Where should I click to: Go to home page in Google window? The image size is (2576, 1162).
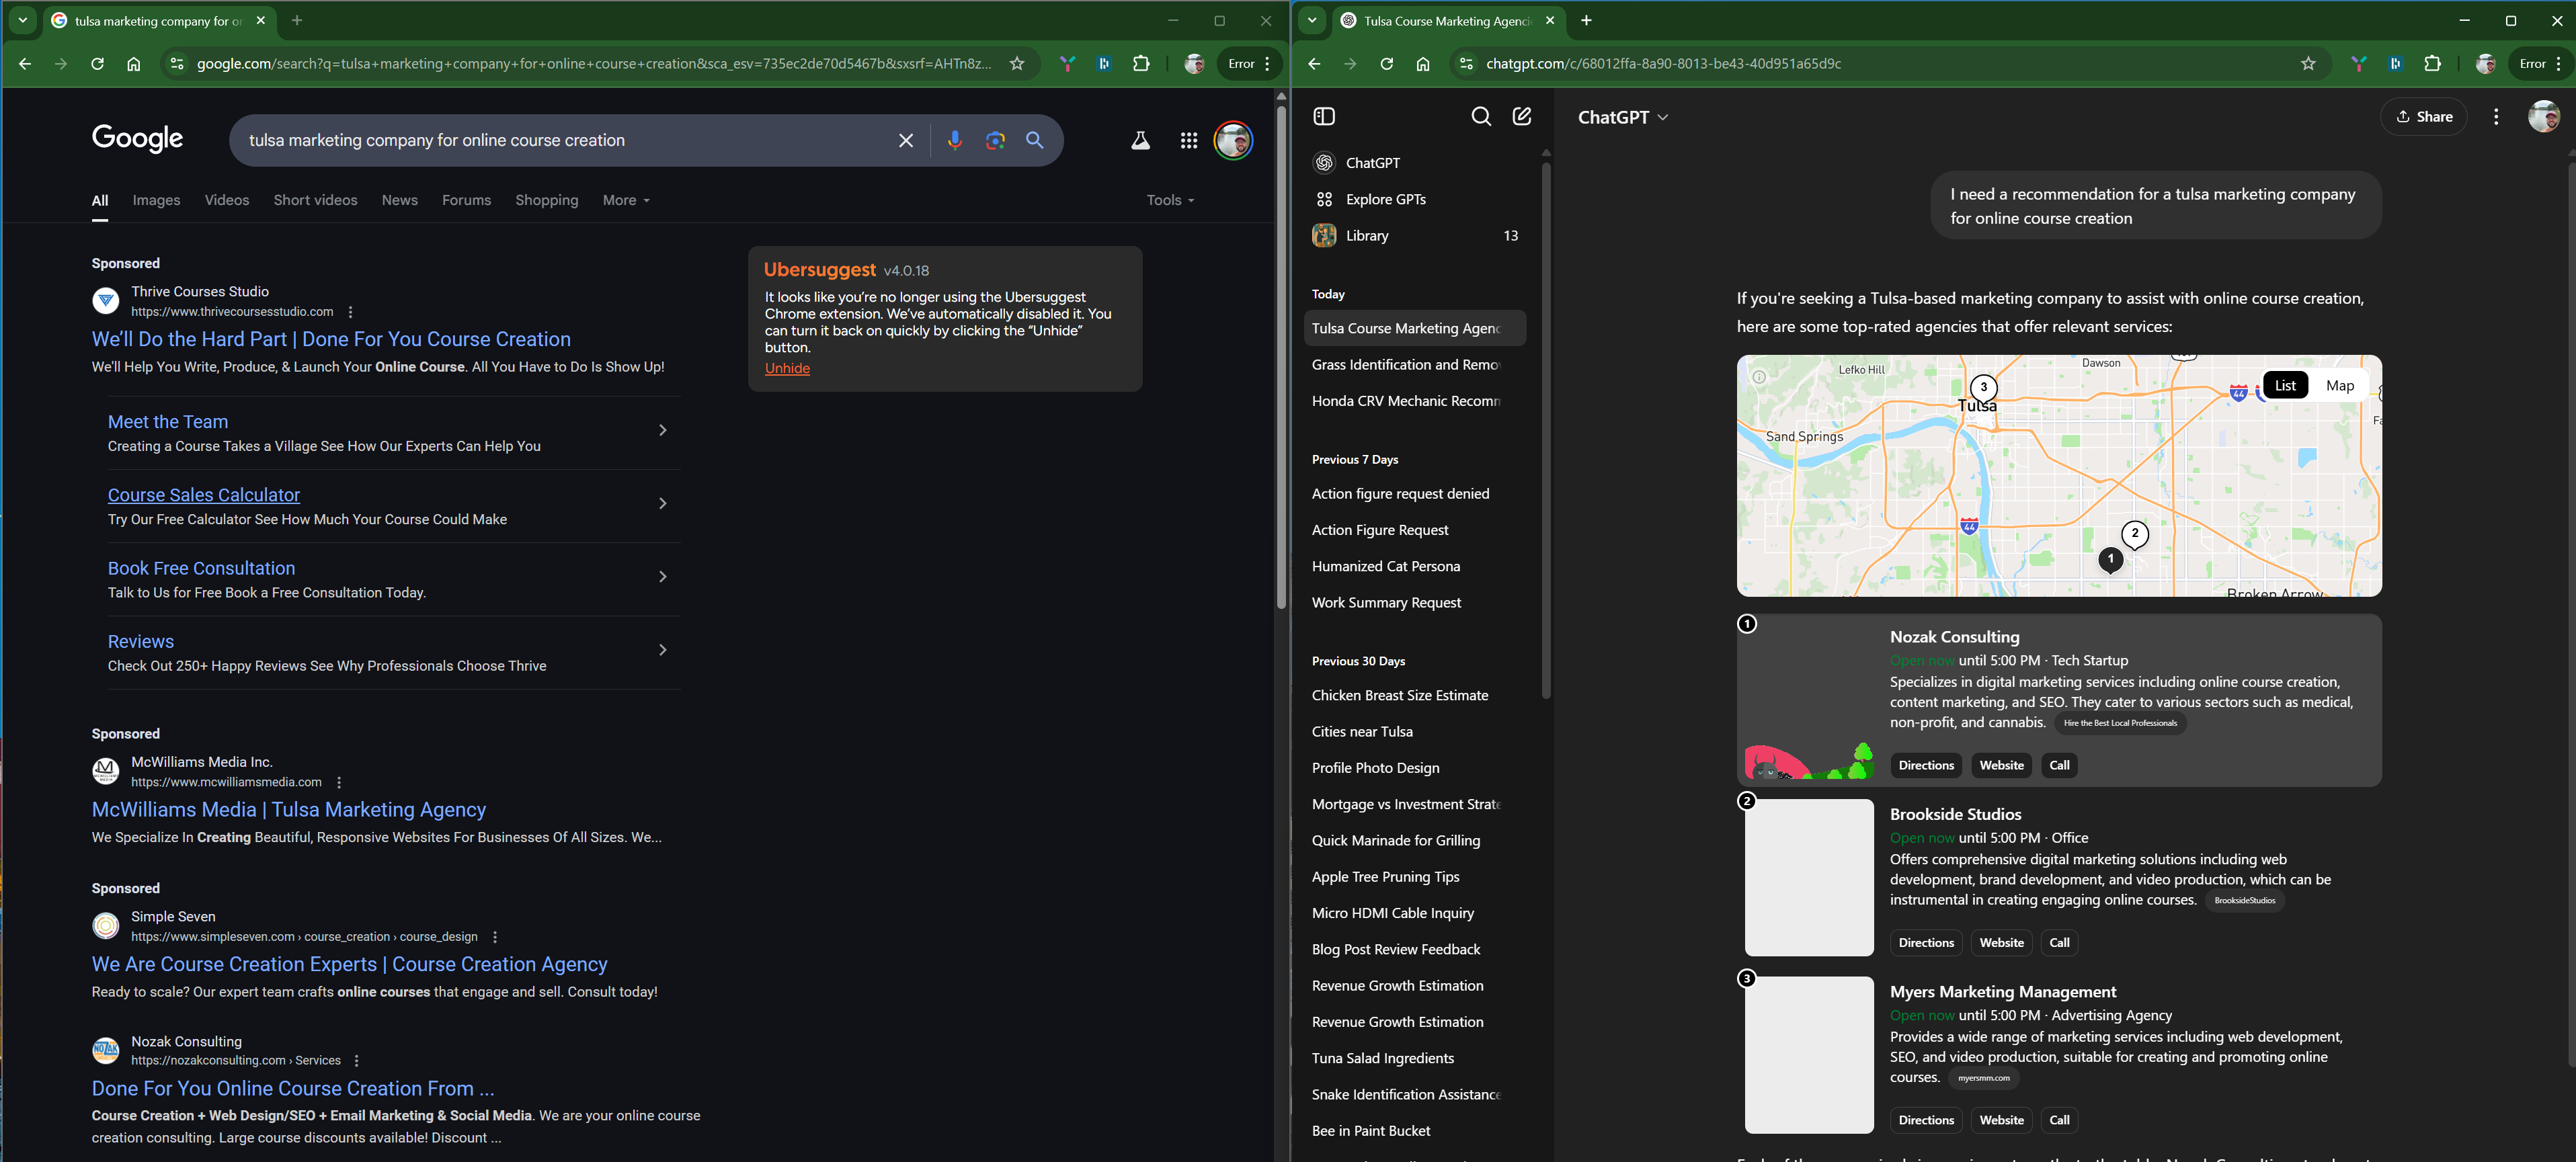(x=133, y=64)
